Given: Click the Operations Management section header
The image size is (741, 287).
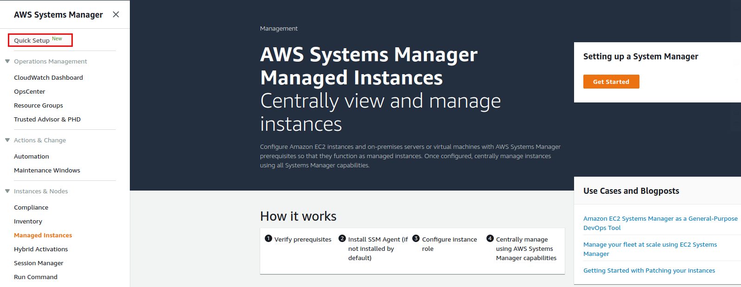Looking at the screenshot, I should [51, 61].
